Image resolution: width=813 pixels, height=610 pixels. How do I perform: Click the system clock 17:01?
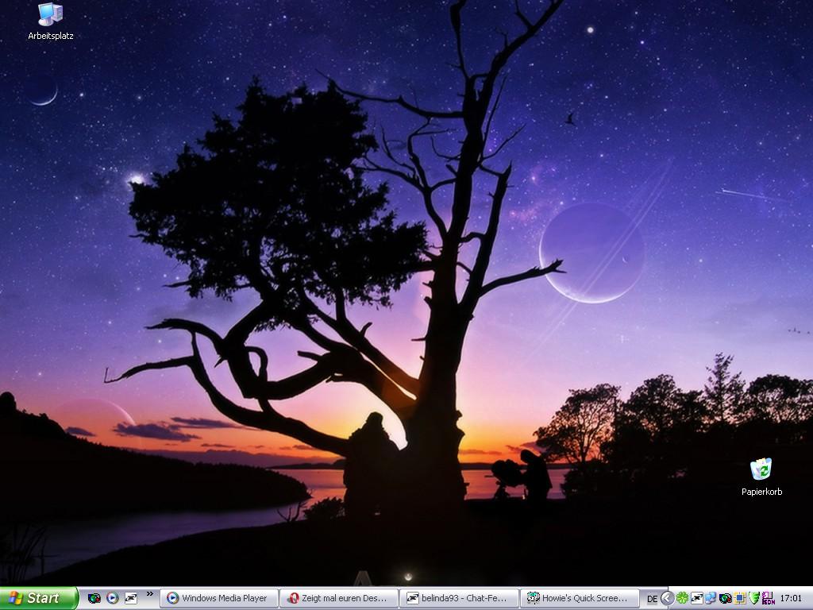[x=791, y=599]
